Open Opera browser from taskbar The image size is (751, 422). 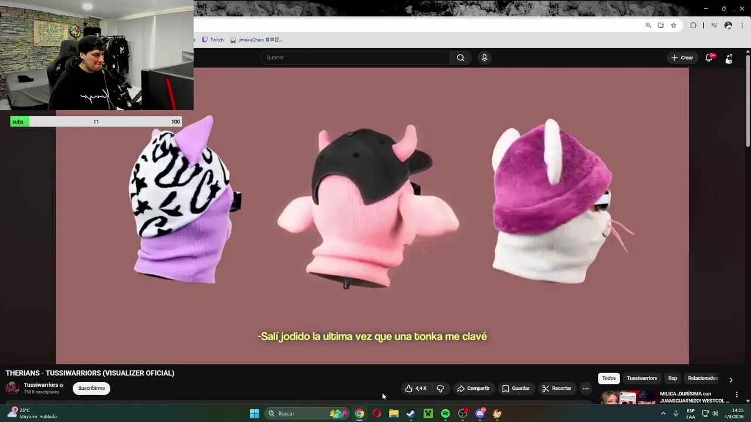pos(377,414)
